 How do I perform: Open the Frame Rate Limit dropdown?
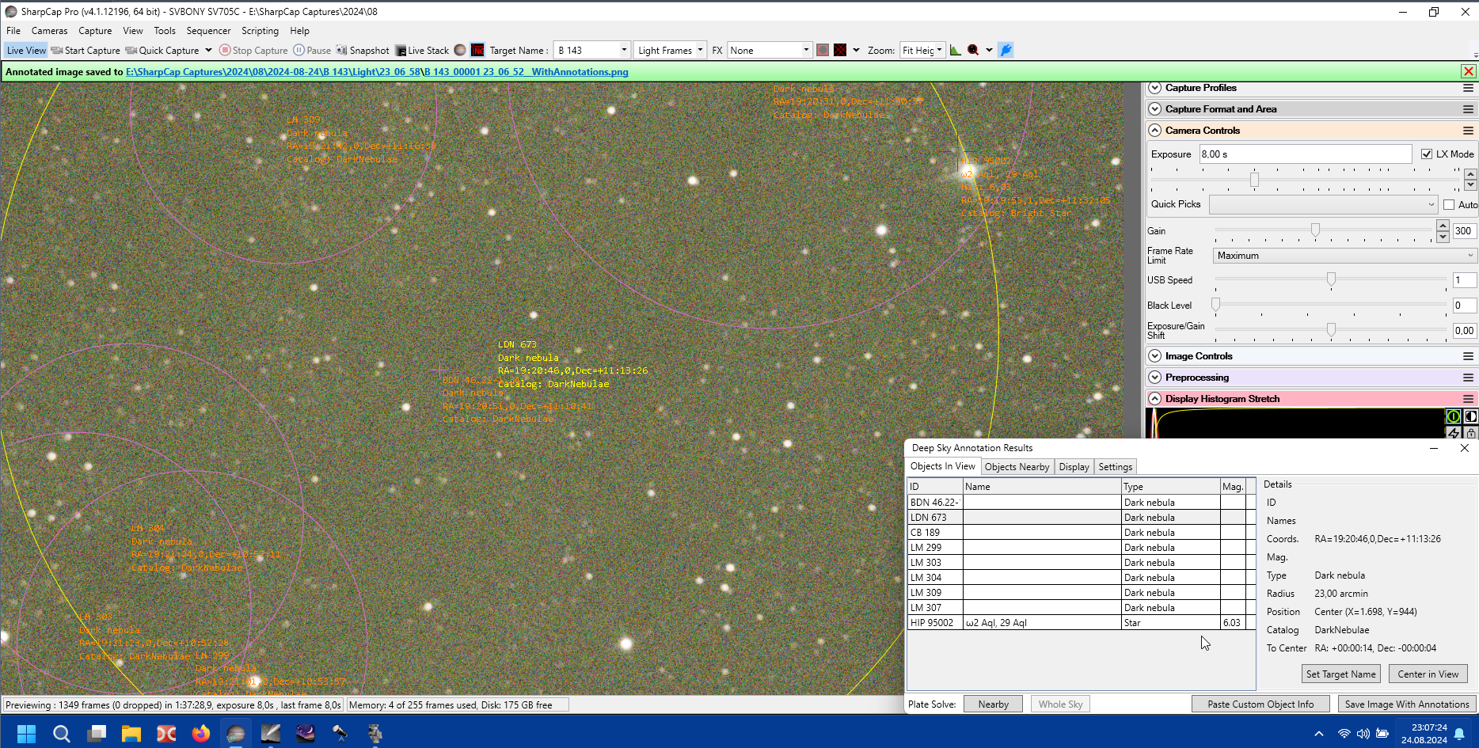(1344, 256)
